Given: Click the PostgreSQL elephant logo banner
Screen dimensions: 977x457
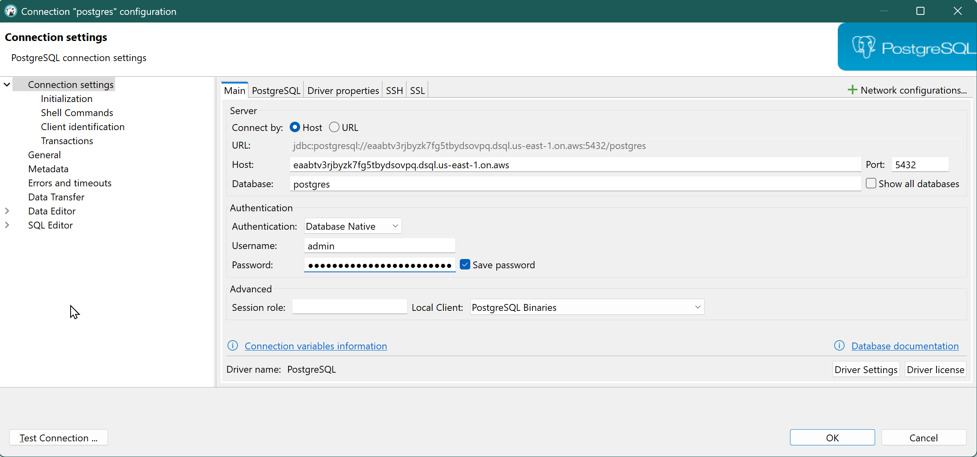Looking at the screenshot, I should coord(907,47).
